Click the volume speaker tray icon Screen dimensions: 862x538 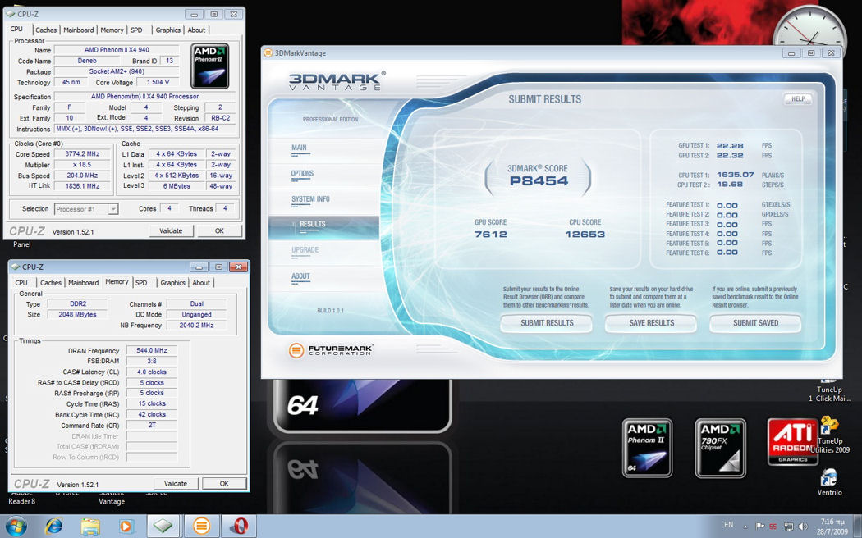coord(803,526)
